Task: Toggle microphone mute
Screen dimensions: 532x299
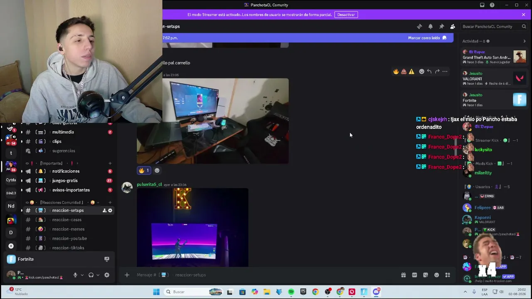Action: [x=75, y=275]
